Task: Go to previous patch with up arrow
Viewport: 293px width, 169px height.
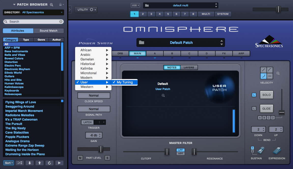Action: tap(39, 163)
